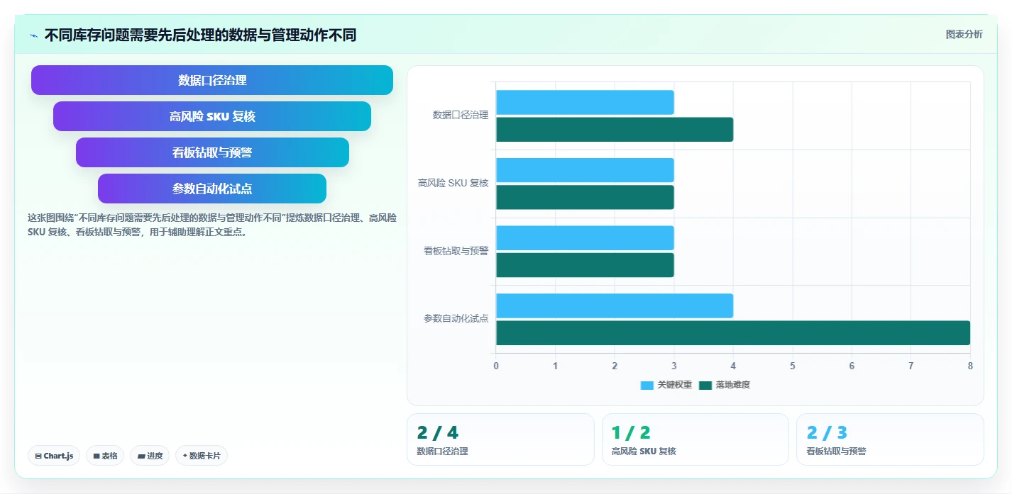Image resolution: width=1012 pixels, height=494 pixels.
Task: Select the 参数自动化试点 funnel stage
Action: tap(212, 189)
